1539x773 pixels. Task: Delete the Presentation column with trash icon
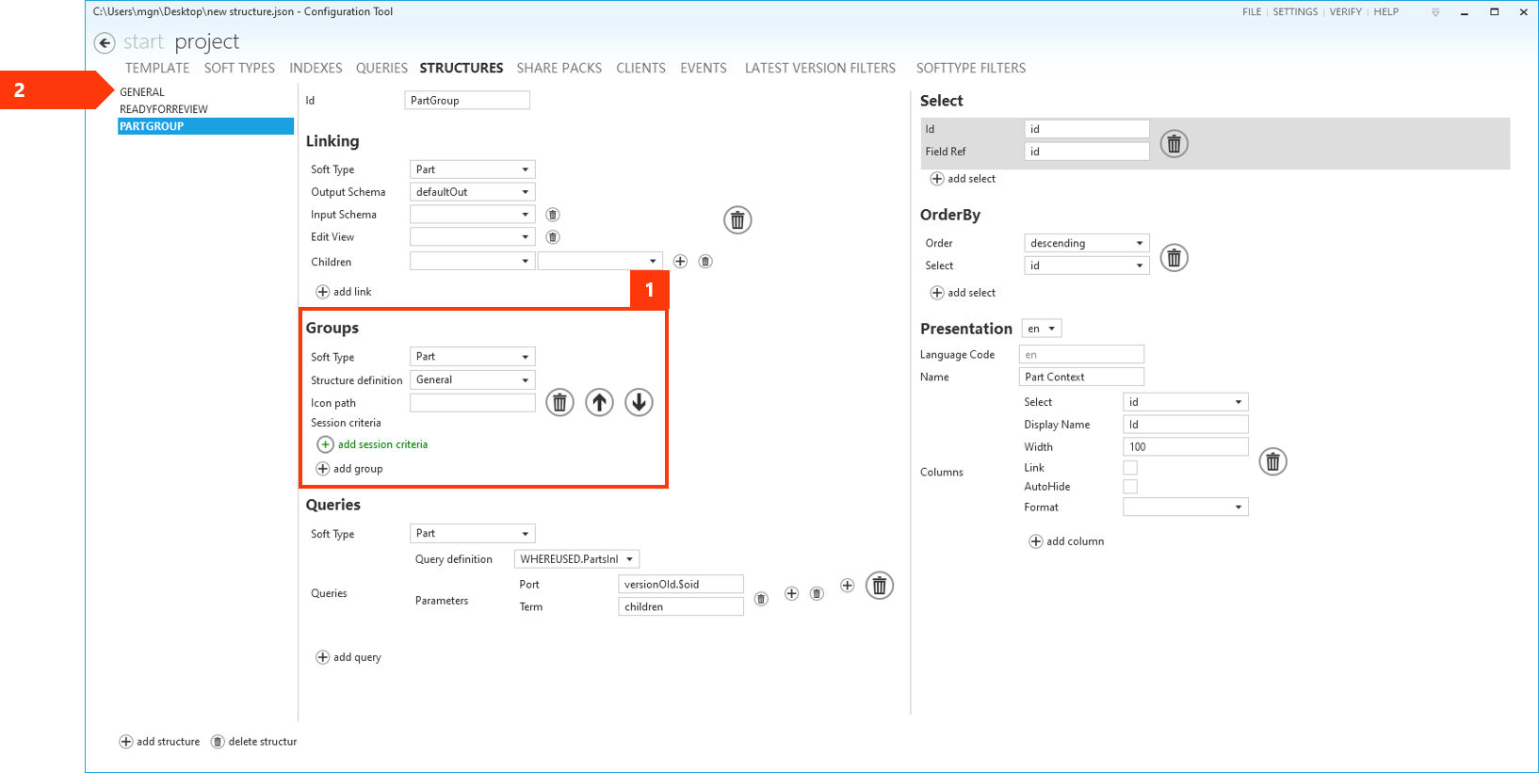1272,462
